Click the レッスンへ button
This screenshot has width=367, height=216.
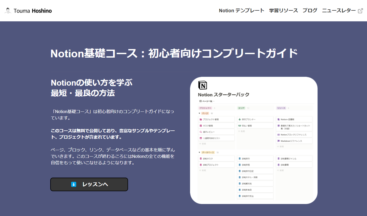tap(89, 184)
